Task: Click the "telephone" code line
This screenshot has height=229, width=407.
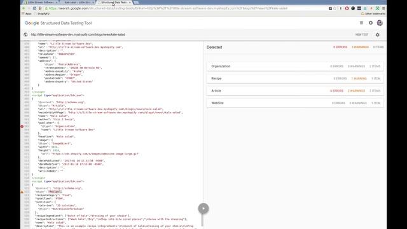Action: 57,54
